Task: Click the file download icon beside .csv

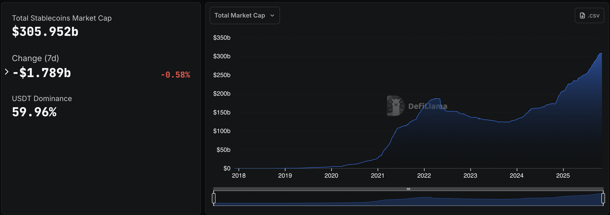Action: [582, 15]
